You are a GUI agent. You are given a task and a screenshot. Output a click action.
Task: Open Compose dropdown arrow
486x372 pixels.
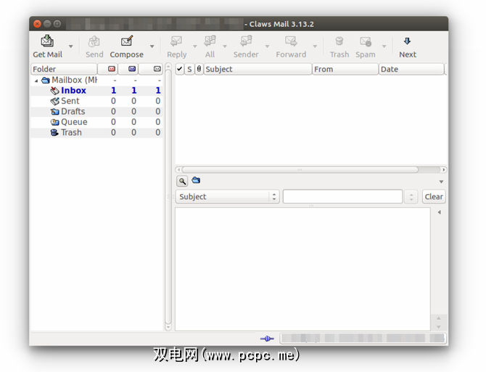(x=152, y=46)
